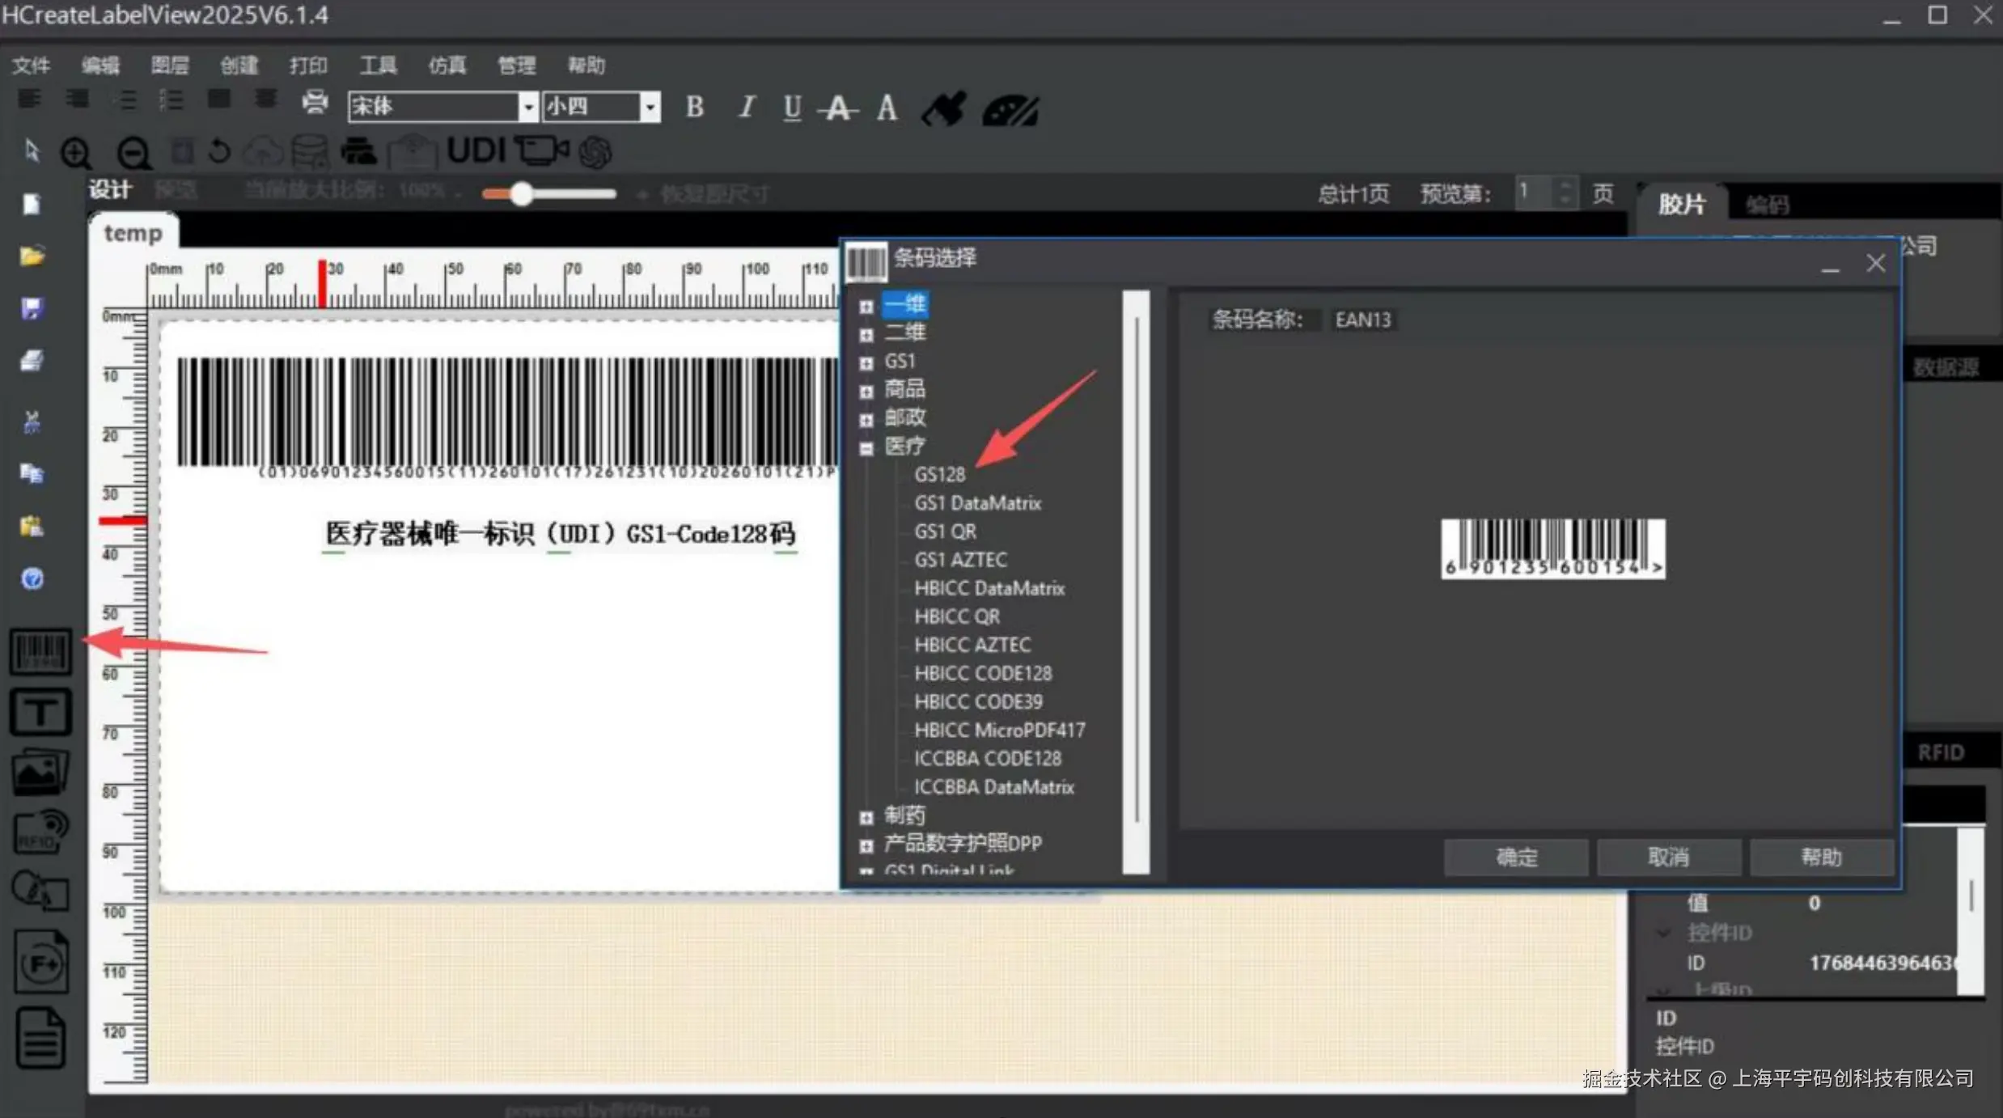
Task: Click the UDI toolbar icon
Action: coord(476,150)
